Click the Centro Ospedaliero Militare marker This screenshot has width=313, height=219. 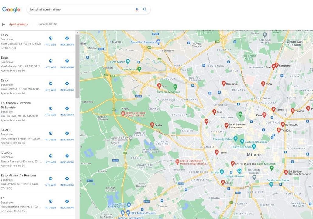coord(177,162)
